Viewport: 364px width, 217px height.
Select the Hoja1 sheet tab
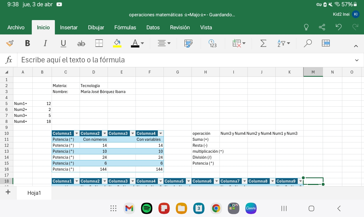click(x=34, y=193)
